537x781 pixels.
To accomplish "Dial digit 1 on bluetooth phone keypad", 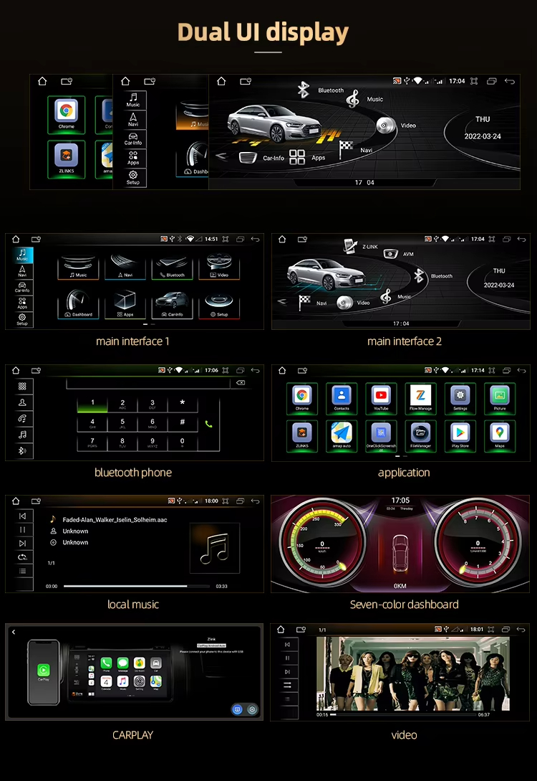I will pos(92,404).
